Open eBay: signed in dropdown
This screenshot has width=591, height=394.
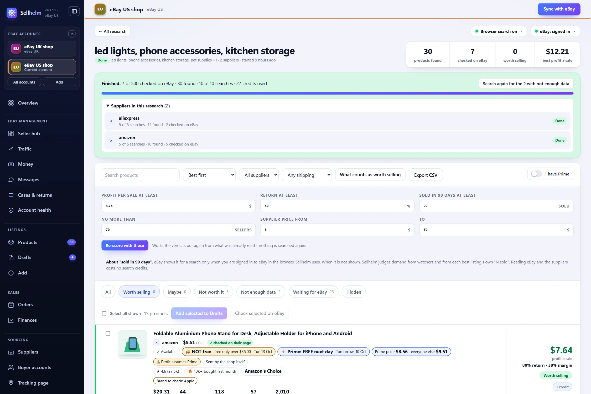click(555, 31)
